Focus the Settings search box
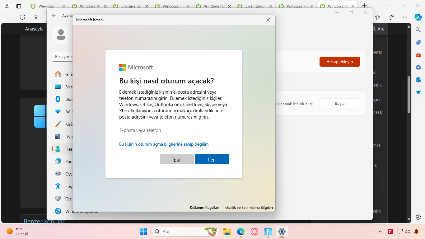This screenshot has width=425, height=239. [x=62, y=57]
